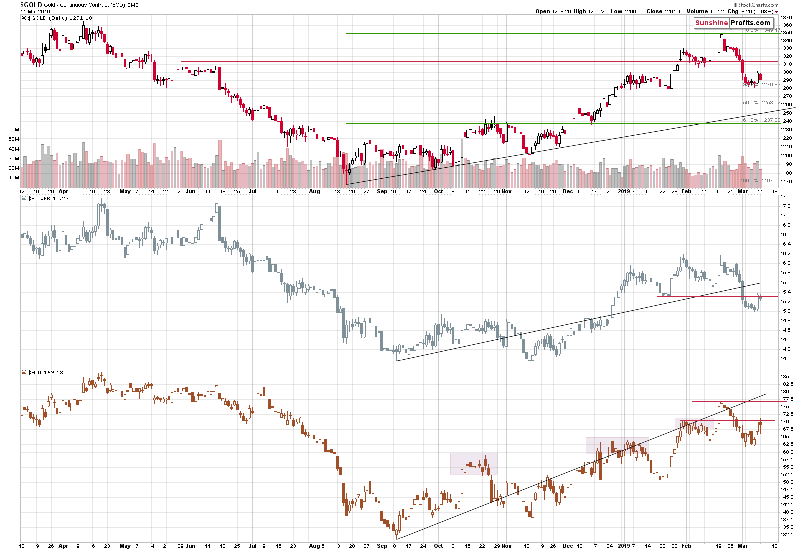Click 1300 on the gold price axis

[786, 72]
